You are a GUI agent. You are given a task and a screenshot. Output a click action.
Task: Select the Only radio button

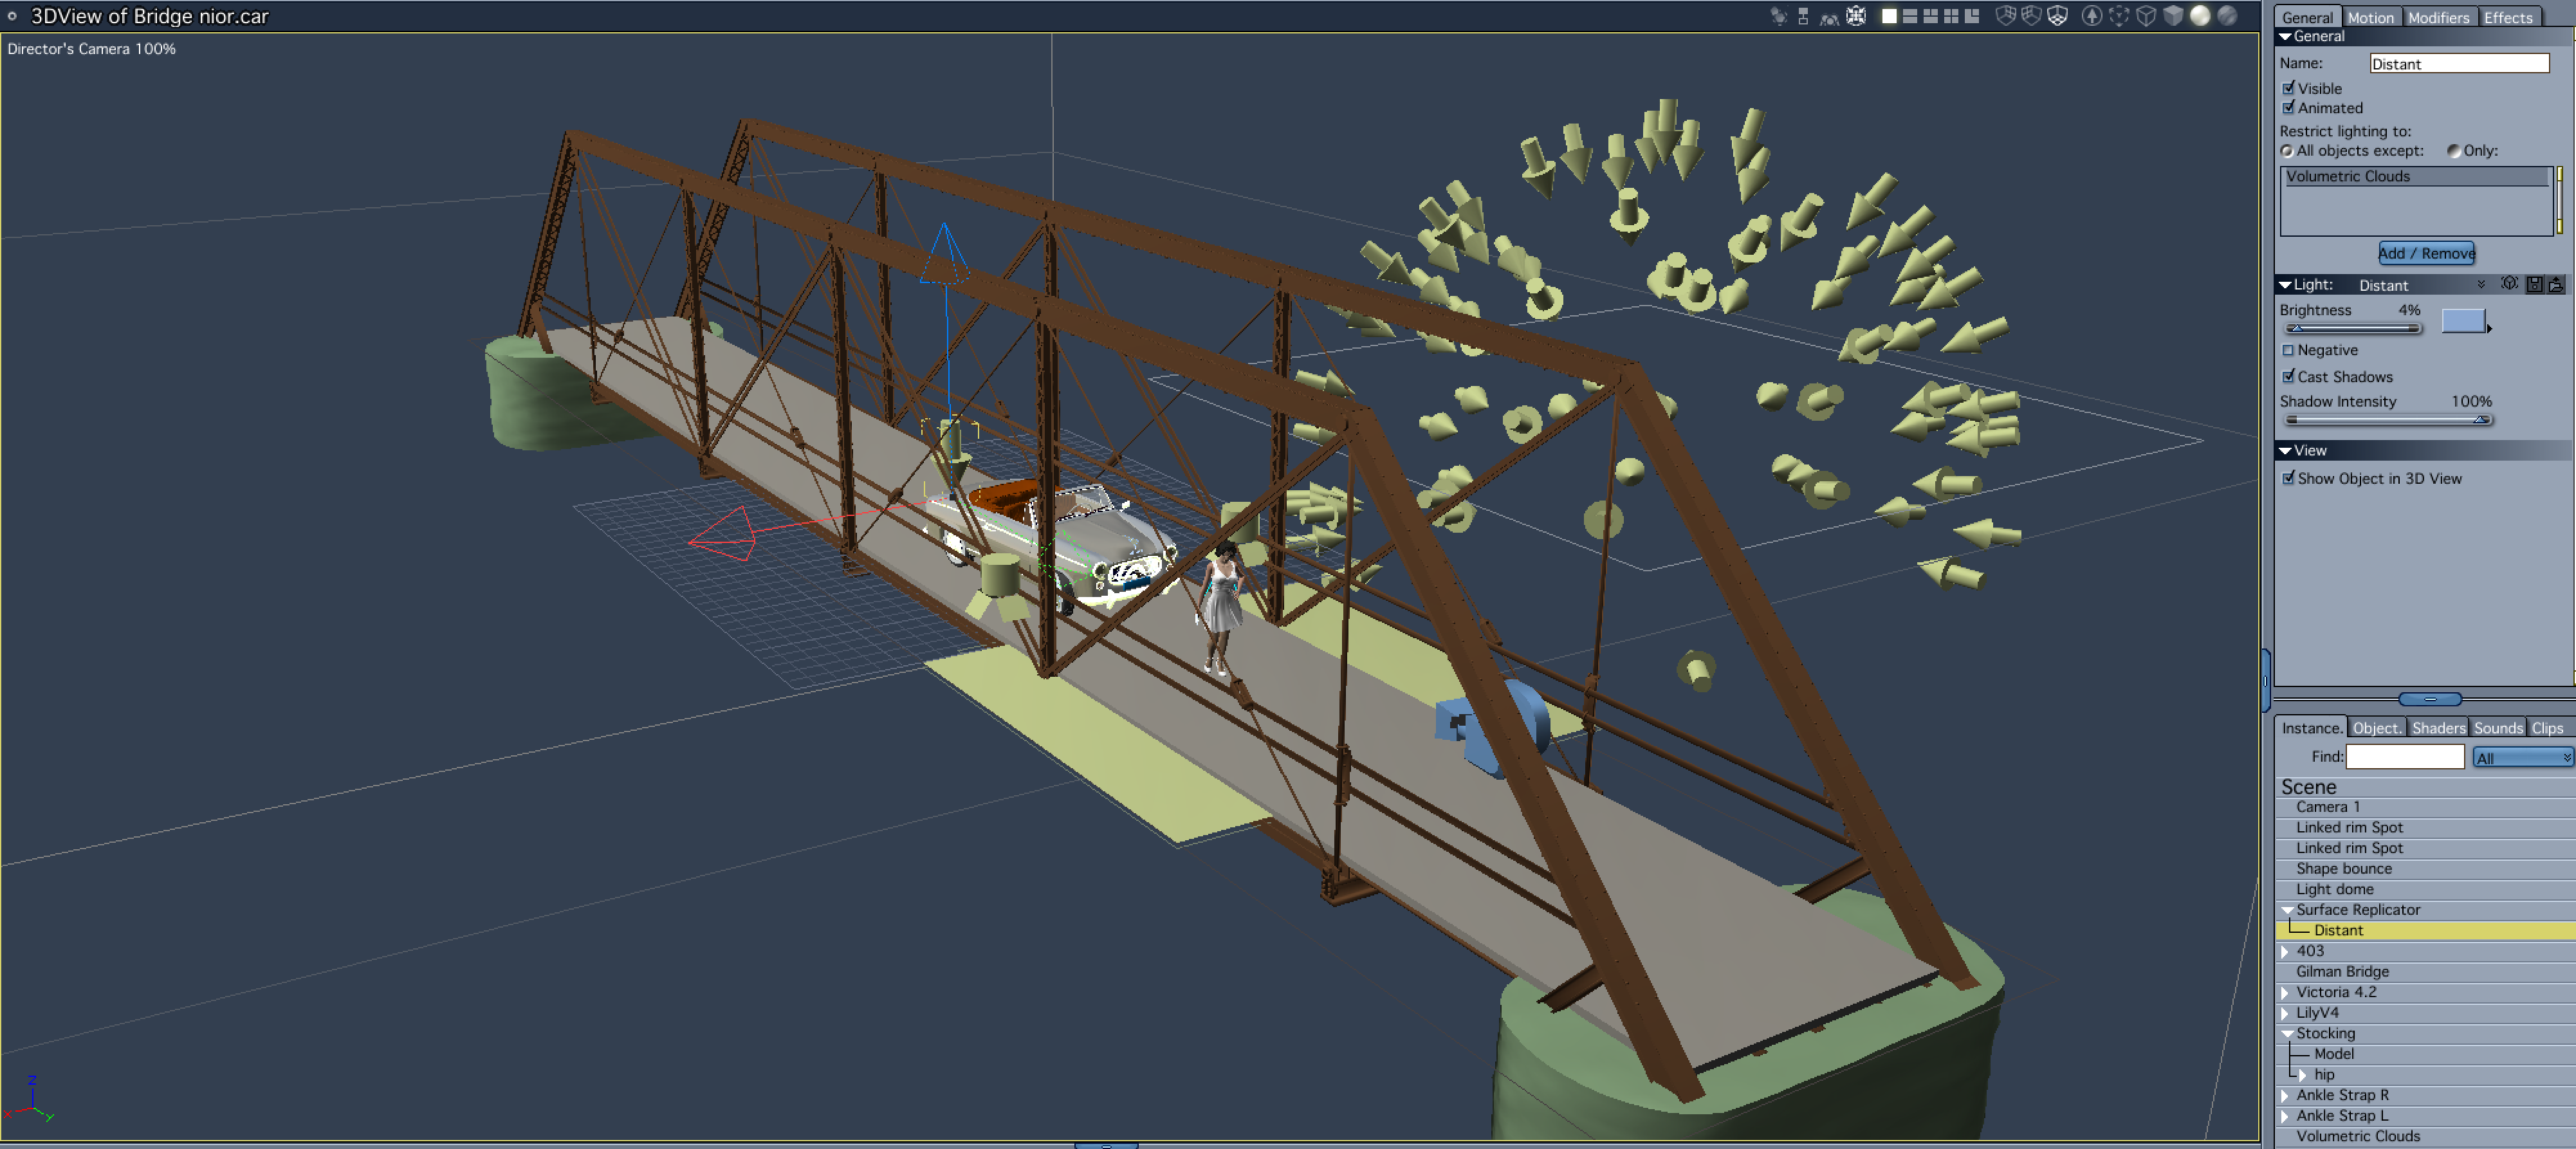coord(2453,151)
